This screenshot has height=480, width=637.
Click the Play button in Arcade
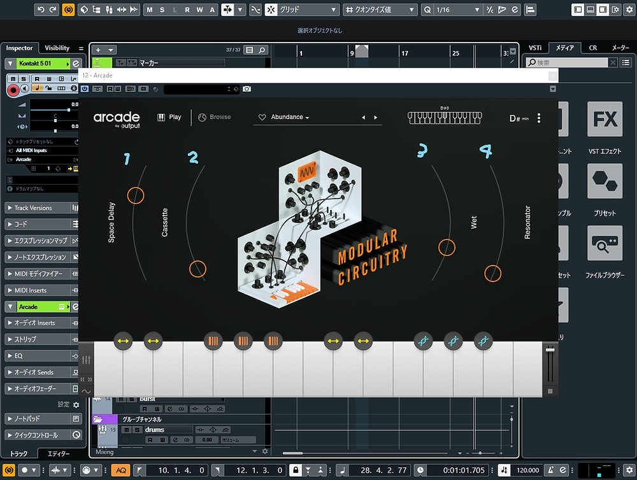point(169,117)
